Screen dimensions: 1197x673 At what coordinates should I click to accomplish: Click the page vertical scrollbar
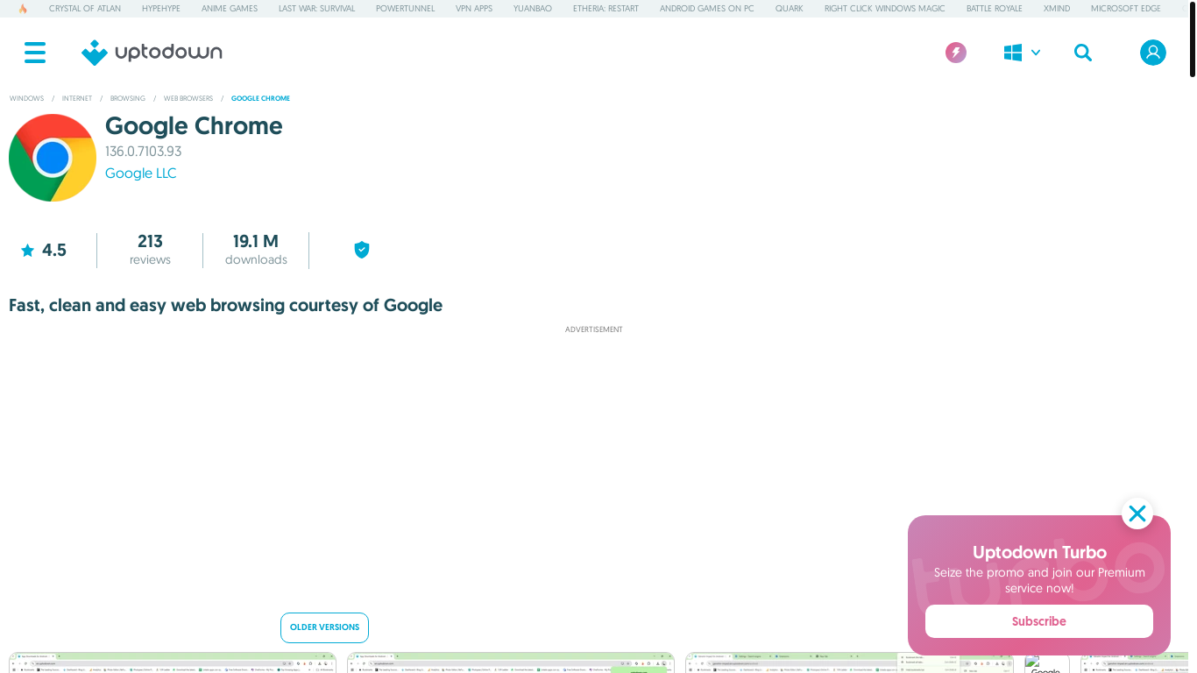pyautogui.click(x=1193, y=39)
